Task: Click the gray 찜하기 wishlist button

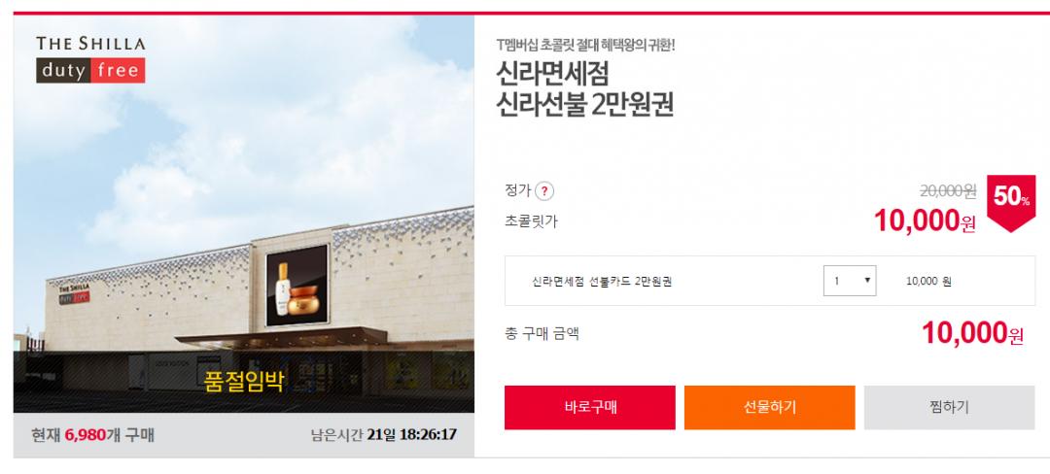Action: coord(949,407)
